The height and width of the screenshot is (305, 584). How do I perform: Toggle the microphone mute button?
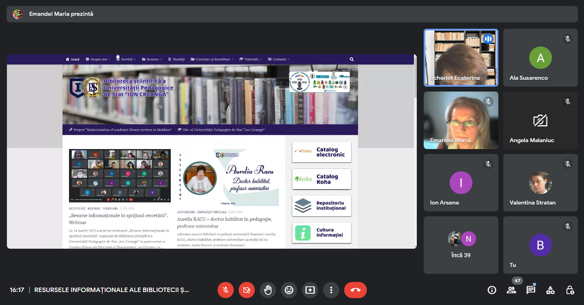point(226,290)
